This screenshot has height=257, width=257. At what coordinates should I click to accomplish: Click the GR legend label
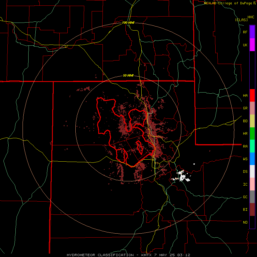pyautogui.click(x=245, y=108)
